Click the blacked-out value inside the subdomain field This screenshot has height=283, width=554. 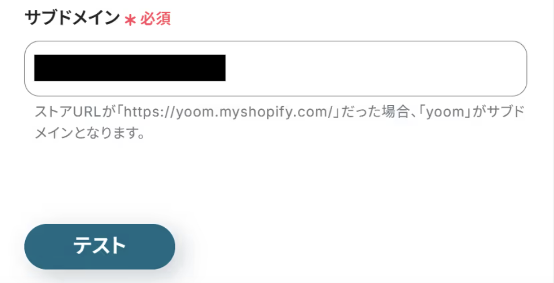coord(130,68)
